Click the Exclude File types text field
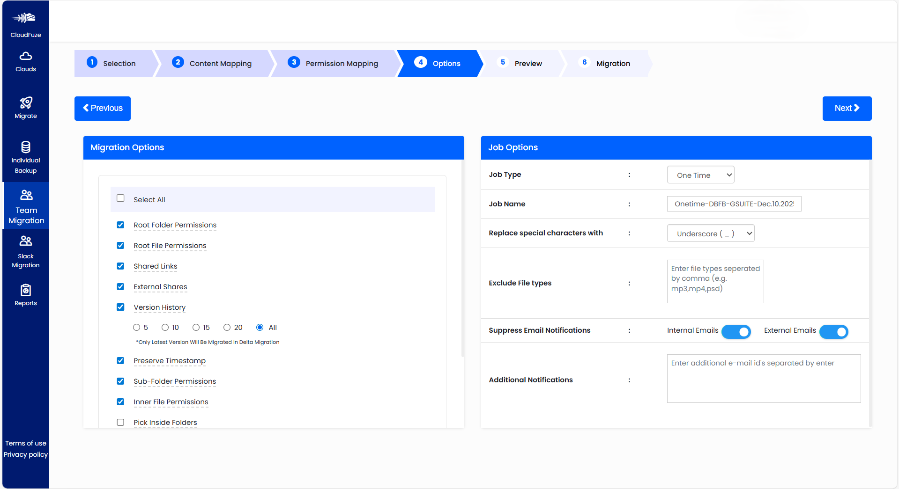The image size is (899, 489). click(715, 281)
